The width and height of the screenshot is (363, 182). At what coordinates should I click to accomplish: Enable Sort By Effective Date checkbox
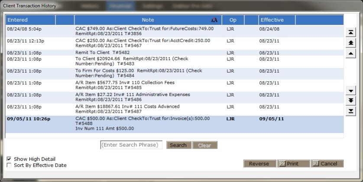(9, 165)
